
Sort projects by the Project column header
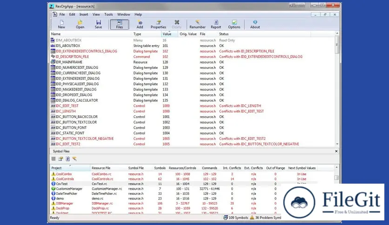pyautogui.click(x=70, y=168)
